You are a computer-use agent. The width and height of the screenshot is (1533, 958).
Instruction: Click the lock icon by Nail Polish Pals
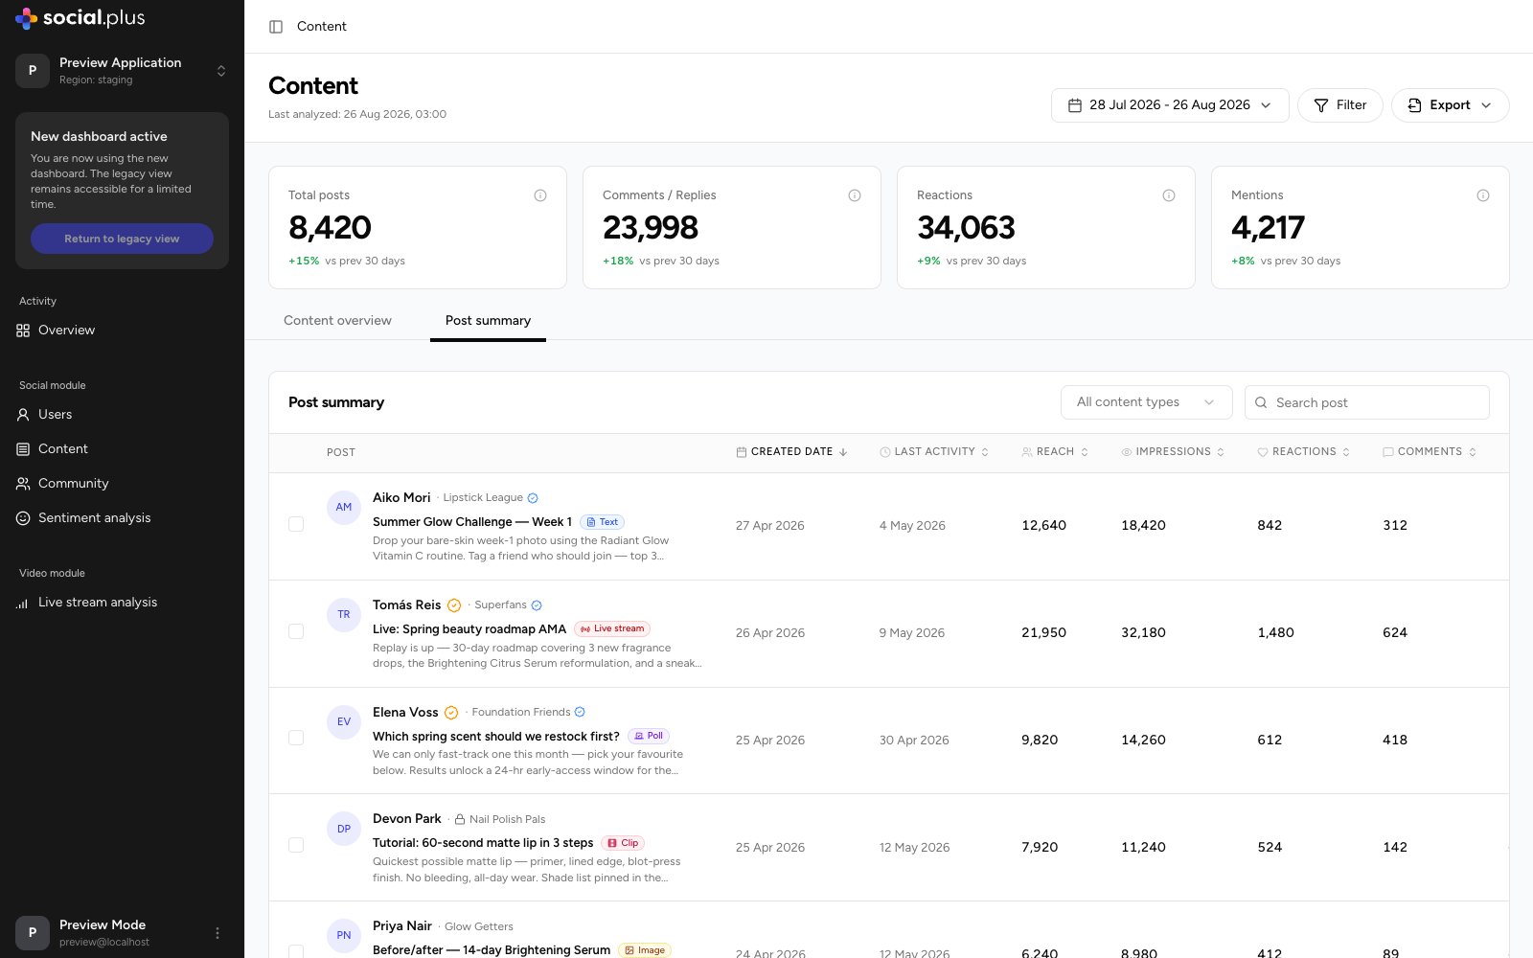coord(460,819)
